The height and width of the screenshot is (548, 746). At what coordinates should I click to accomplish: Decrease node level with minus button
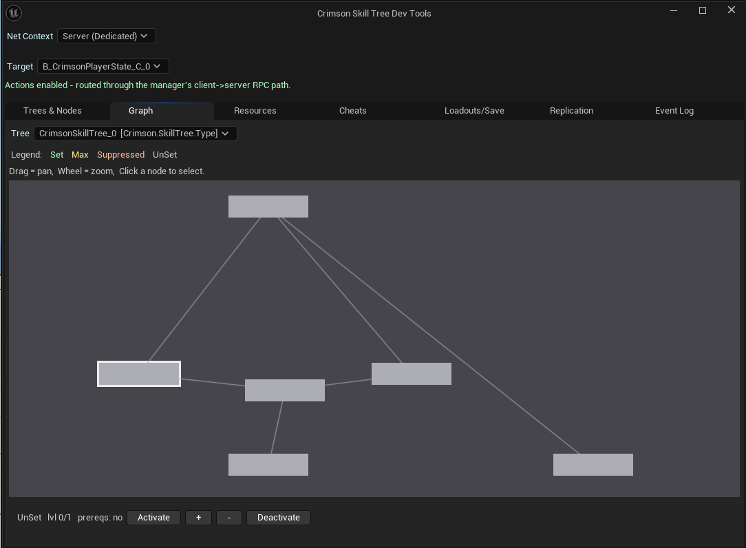click(229, 518)
